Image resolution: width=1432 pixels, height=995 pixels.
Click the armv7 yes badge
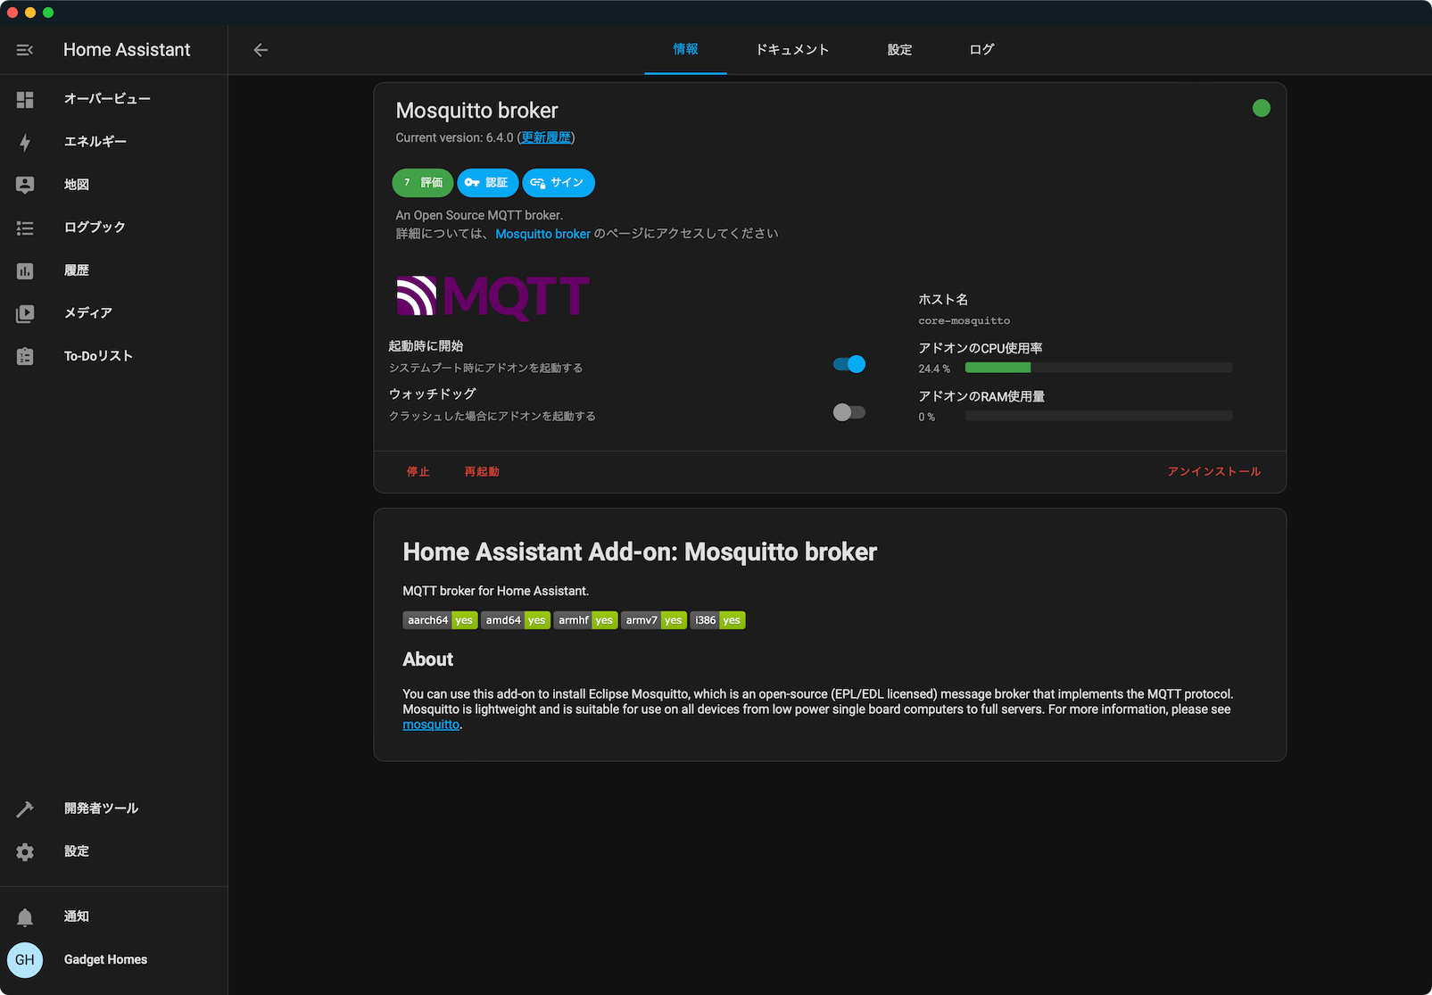(x=653, y=620)
